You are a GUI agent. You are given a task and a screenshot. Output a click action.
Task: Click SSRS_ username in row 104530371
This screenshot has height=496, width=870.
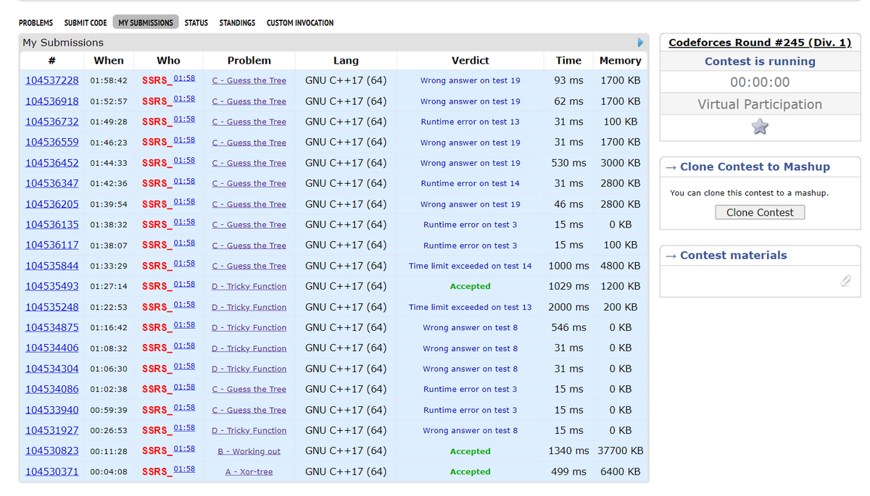157,471
